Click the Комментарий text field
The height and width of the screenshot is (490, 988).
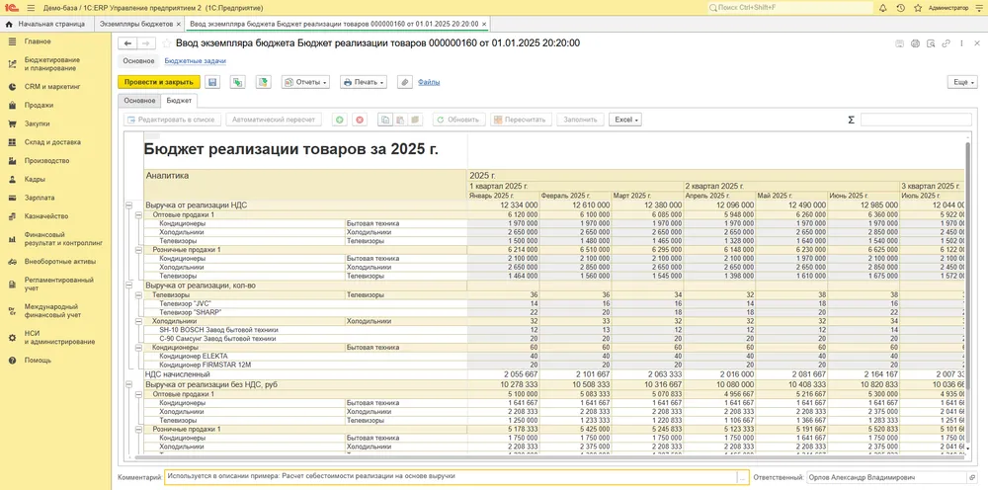tap(452, 477)
